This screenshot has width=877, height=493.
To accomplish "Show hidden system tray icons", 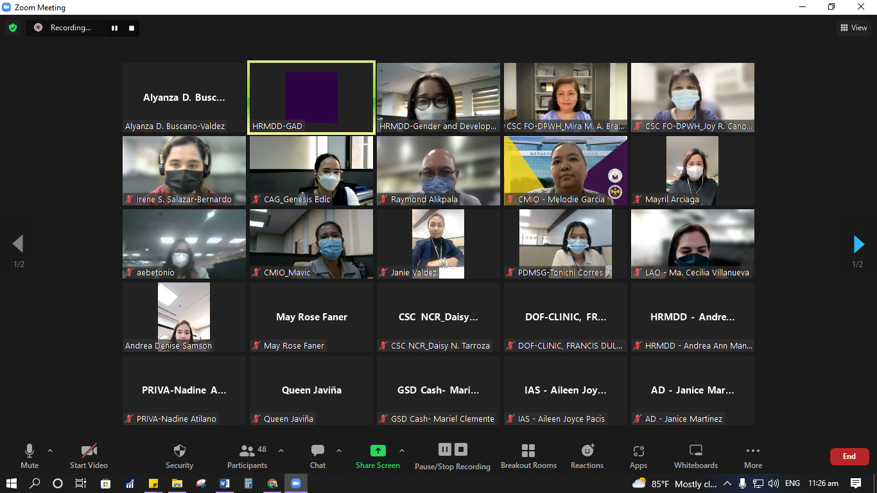I will coord(727,483).
